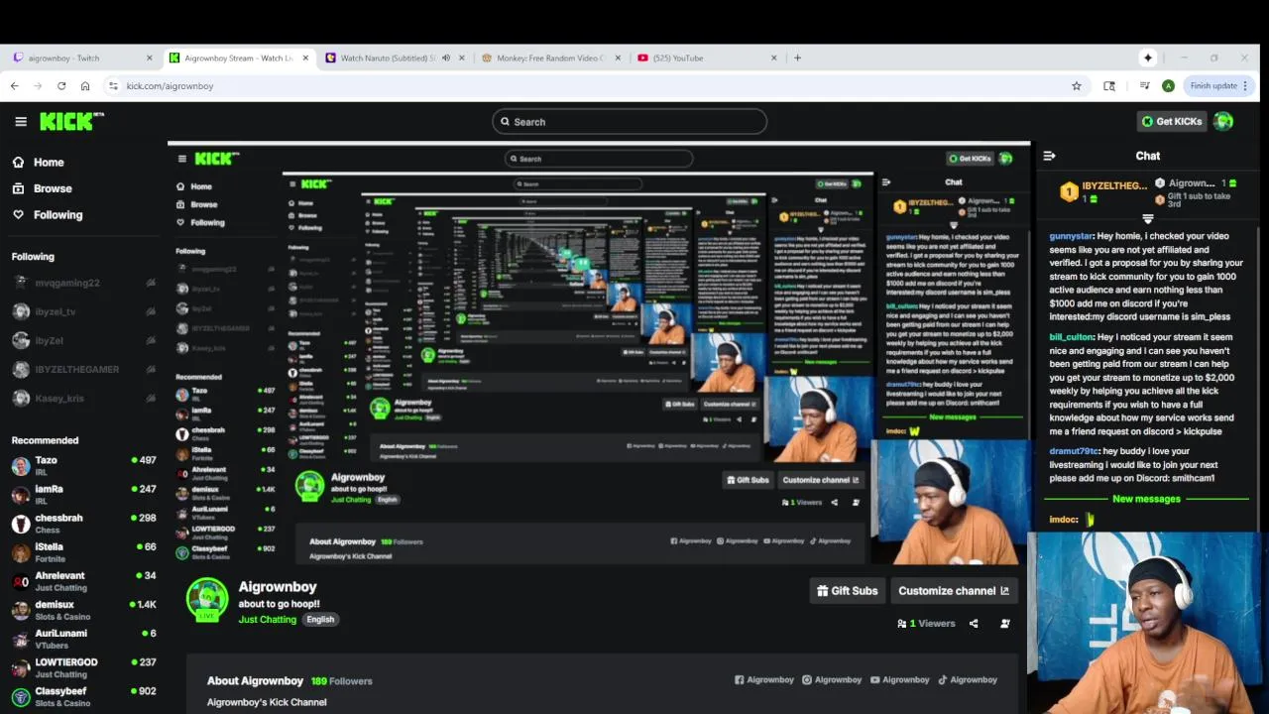Screen dimensions: 1269x714
Task: Open browser extensions icon
Action: click(1109, 86)
